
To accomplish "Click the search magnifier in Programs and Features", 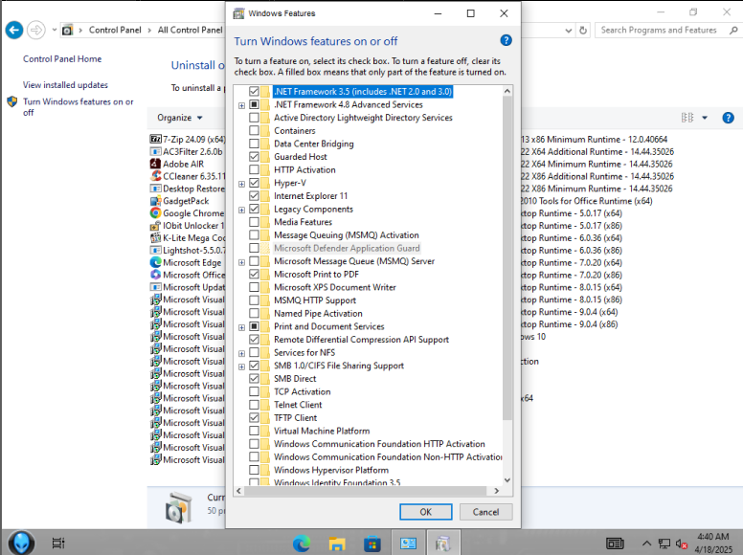I will pyautogui.click(x=733, y=31).
